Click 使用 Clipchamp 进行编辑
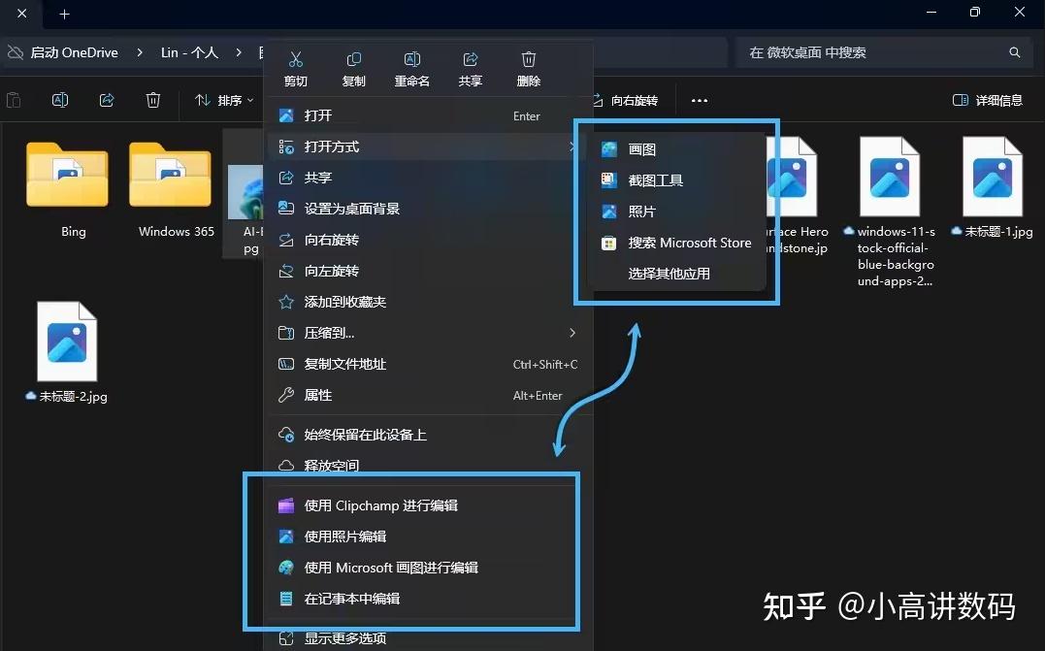Image resolution: width=1045 pixels, height=651 pixels. coord(428,505)
